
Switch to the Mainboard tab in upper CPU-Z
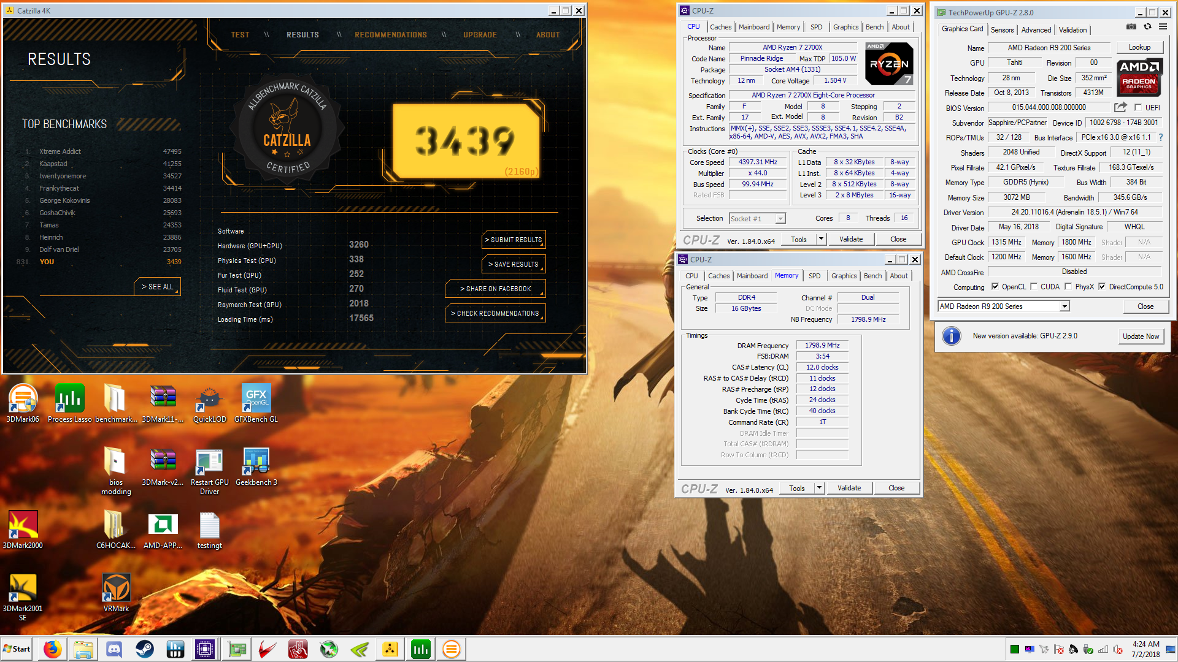click(754, 27)
